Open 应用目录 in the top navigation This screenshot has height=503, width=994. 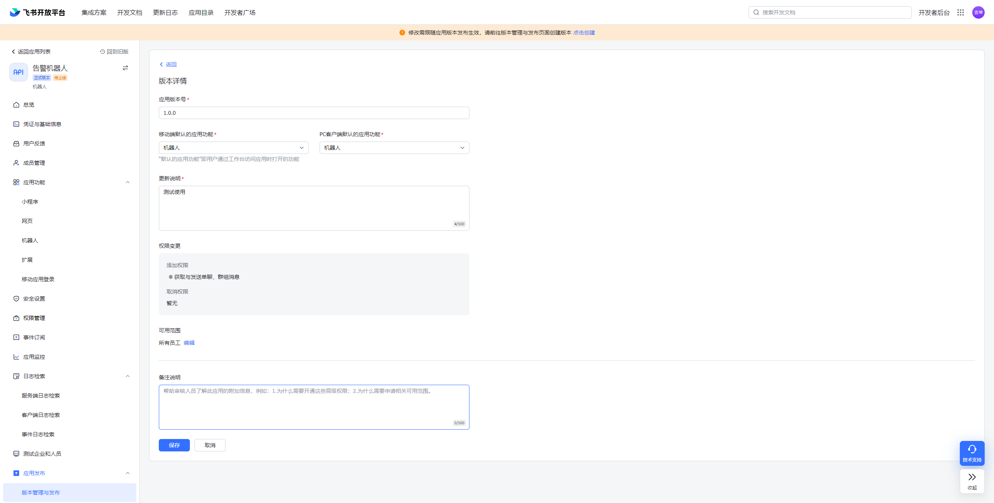coord(201,12)
